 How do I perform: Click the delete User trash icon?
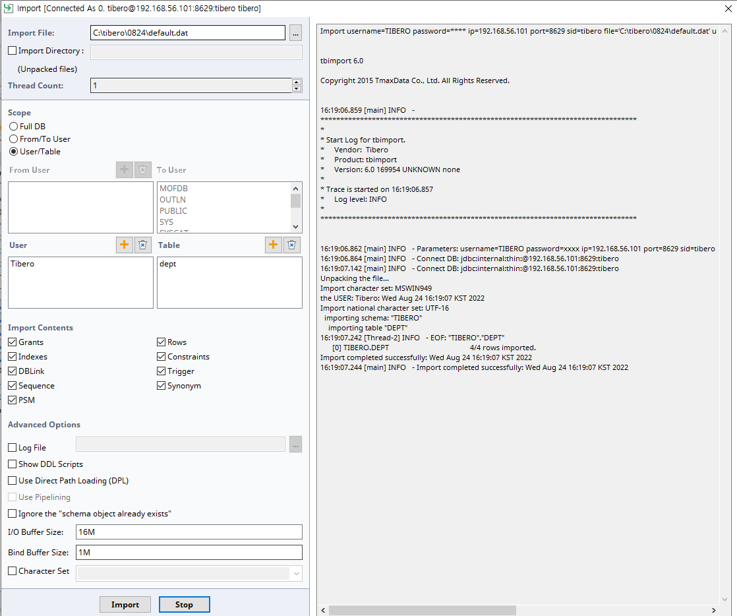(x=143, y=245)
